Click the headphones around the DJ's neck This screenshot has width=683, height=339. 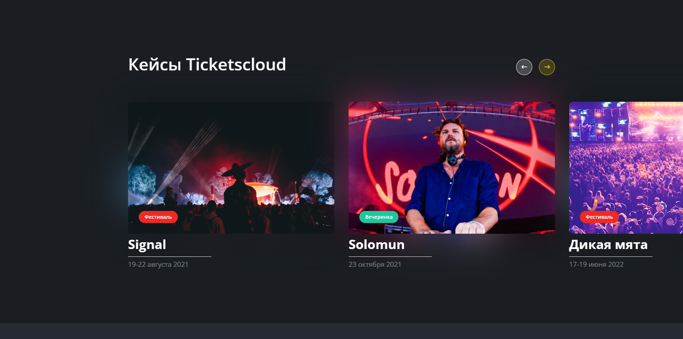coord(451,159)
